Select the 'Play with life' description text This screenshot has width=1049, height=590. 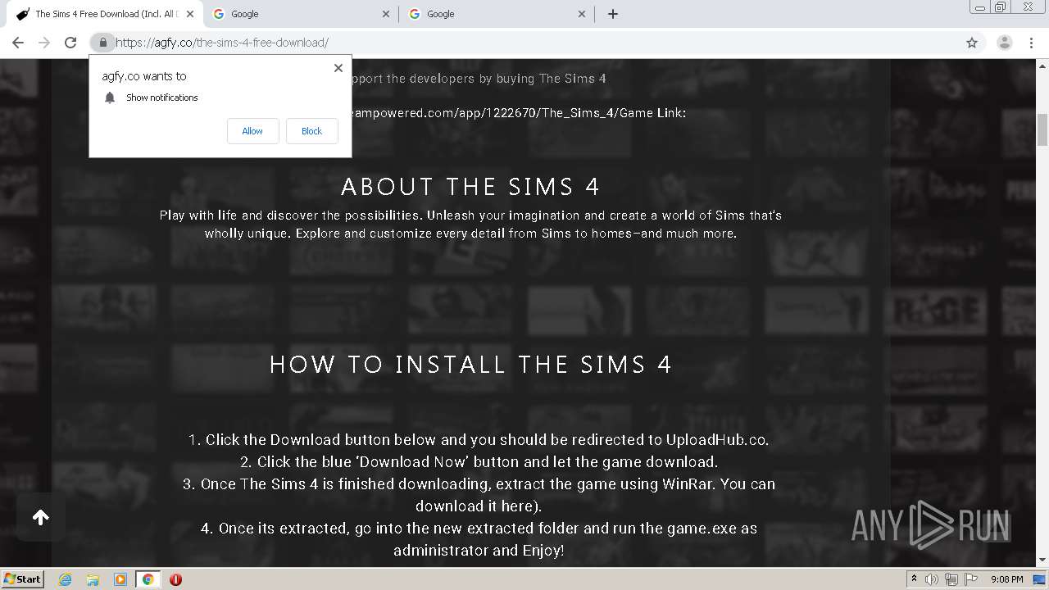(x=470, y=225)
